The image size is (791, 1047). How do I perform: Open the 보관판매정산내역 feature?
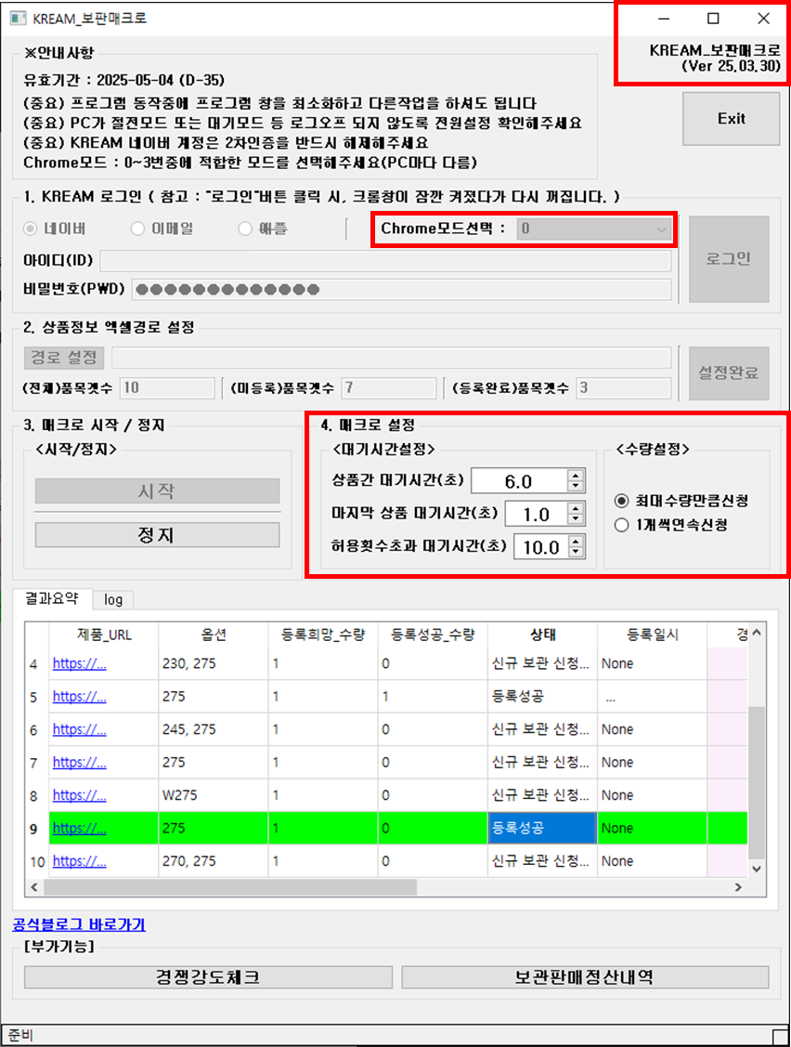585,977
